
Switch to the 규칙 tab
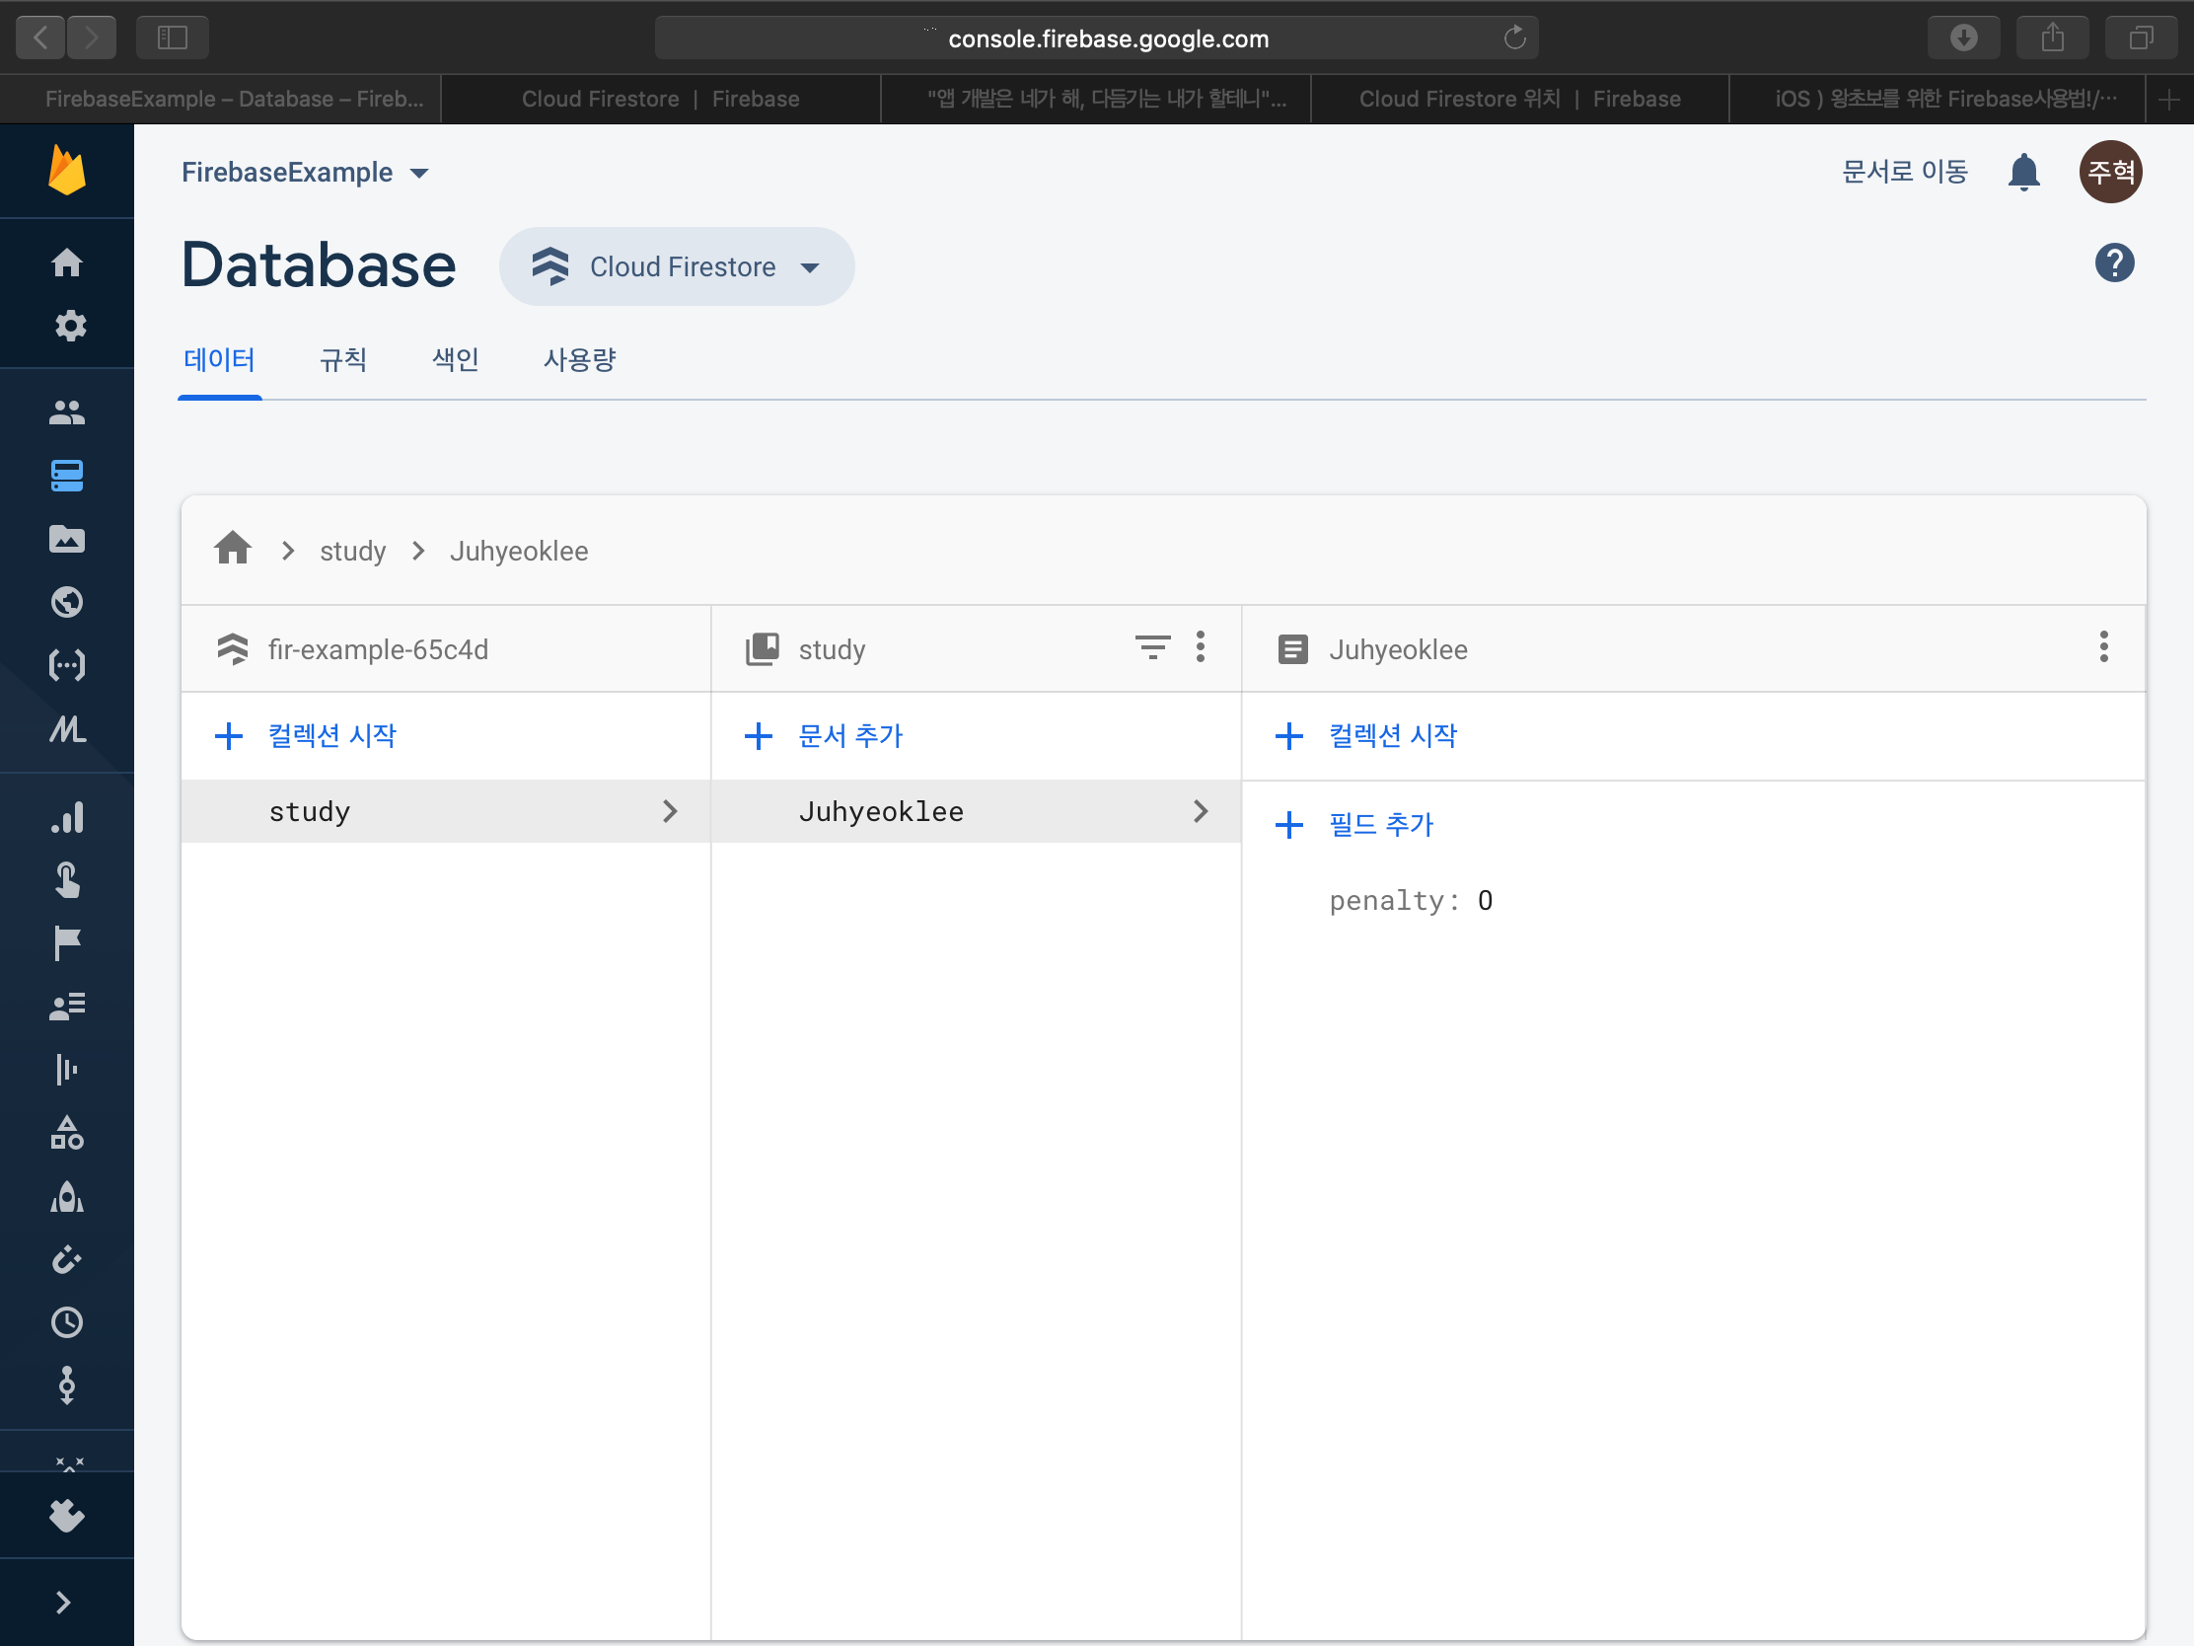(343, 359)
